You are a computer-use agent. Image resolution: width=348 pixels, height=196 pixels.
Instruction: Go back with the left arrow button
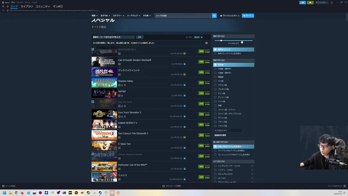[3, 7]
